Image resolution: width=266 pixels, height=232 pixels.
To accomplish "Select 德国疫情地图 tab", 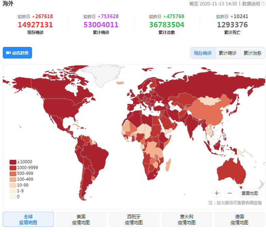I will (x=239, y=219).
